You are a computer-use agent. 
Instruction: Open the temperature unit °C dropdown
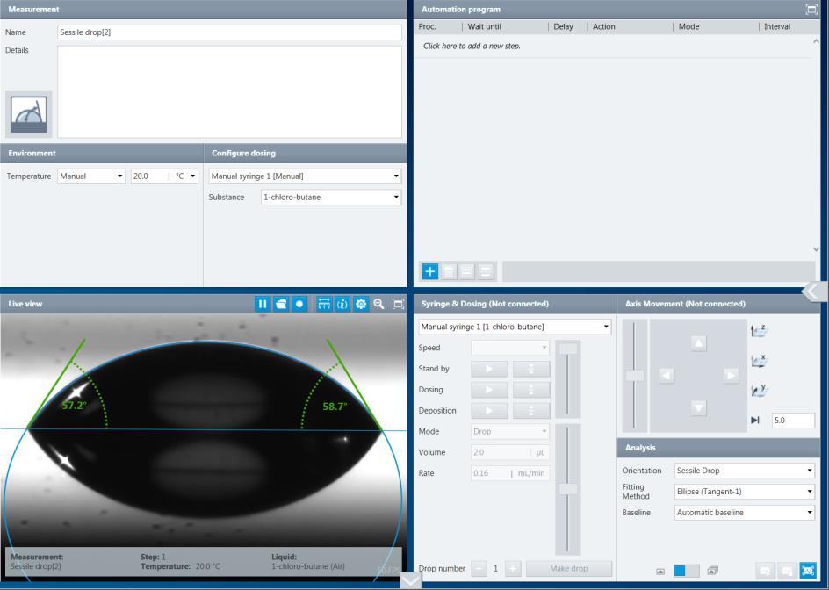[185, 176]
